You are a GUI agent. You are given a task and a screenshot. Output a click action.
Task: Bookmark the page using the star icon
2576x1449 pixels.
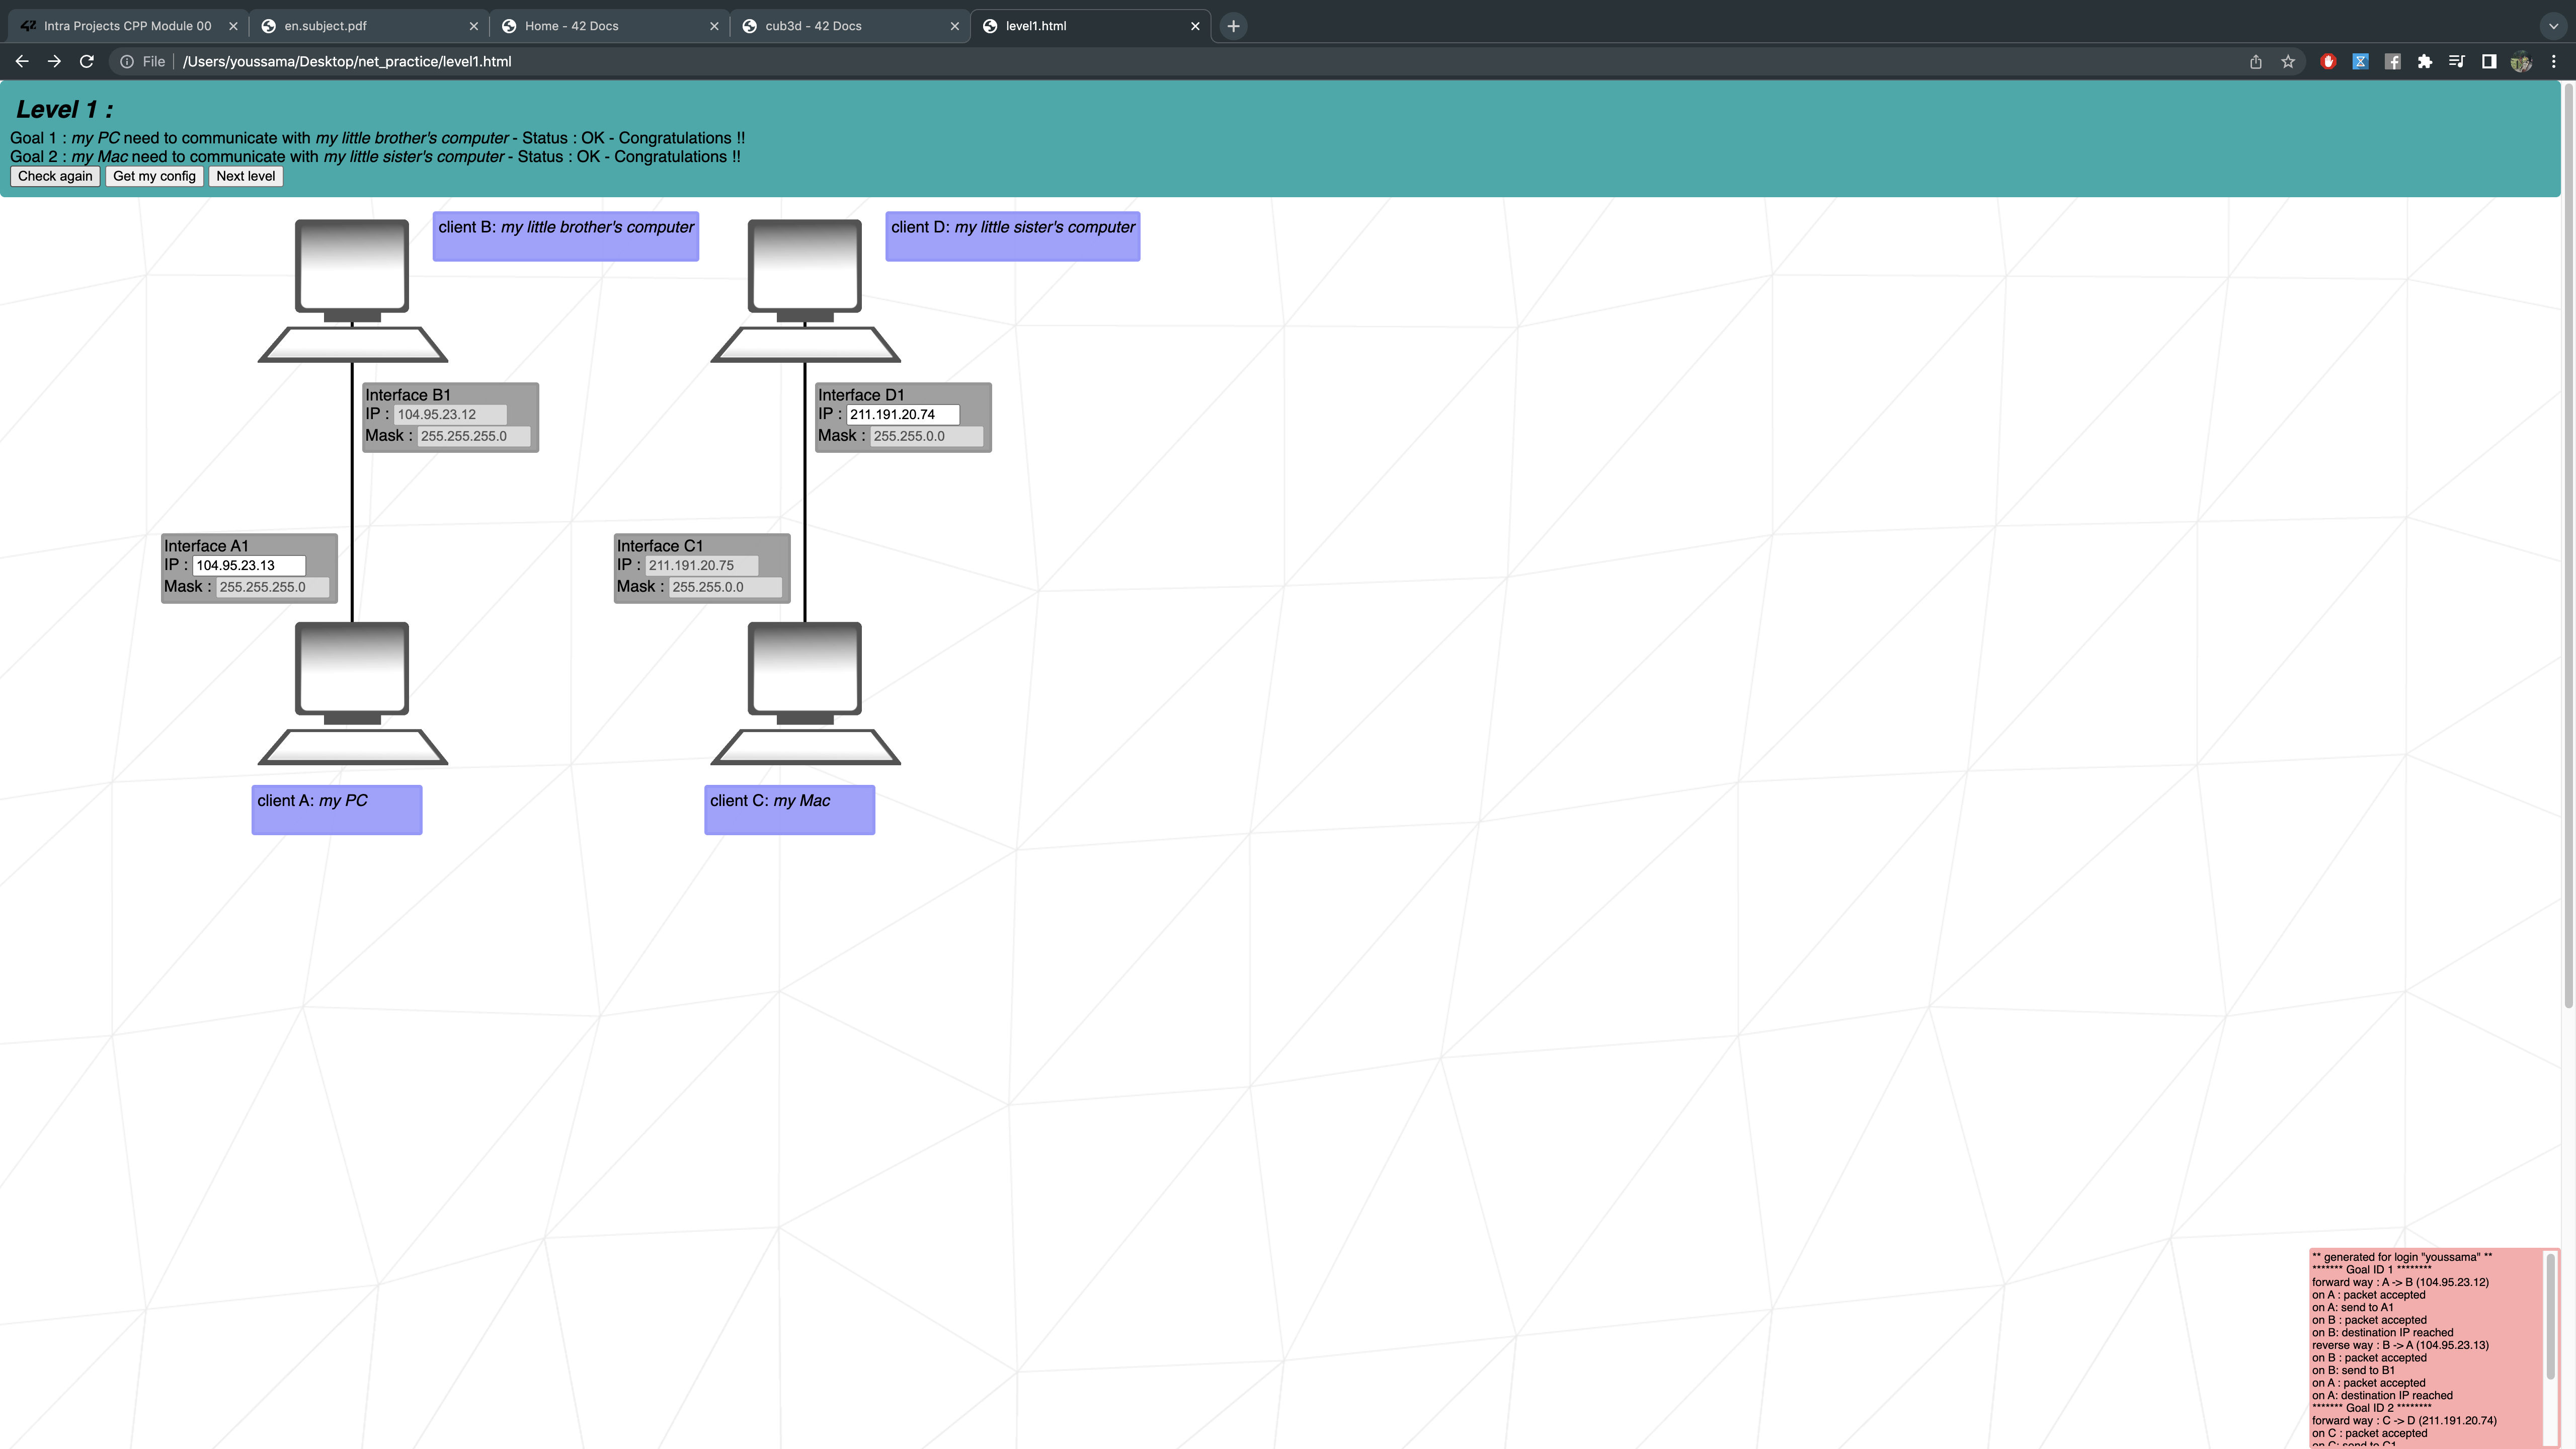(2287, 61)
